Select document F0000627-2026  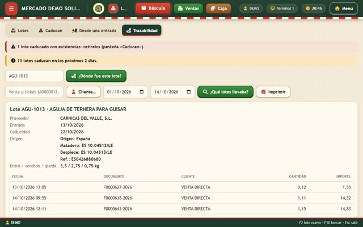pos(117,187)
